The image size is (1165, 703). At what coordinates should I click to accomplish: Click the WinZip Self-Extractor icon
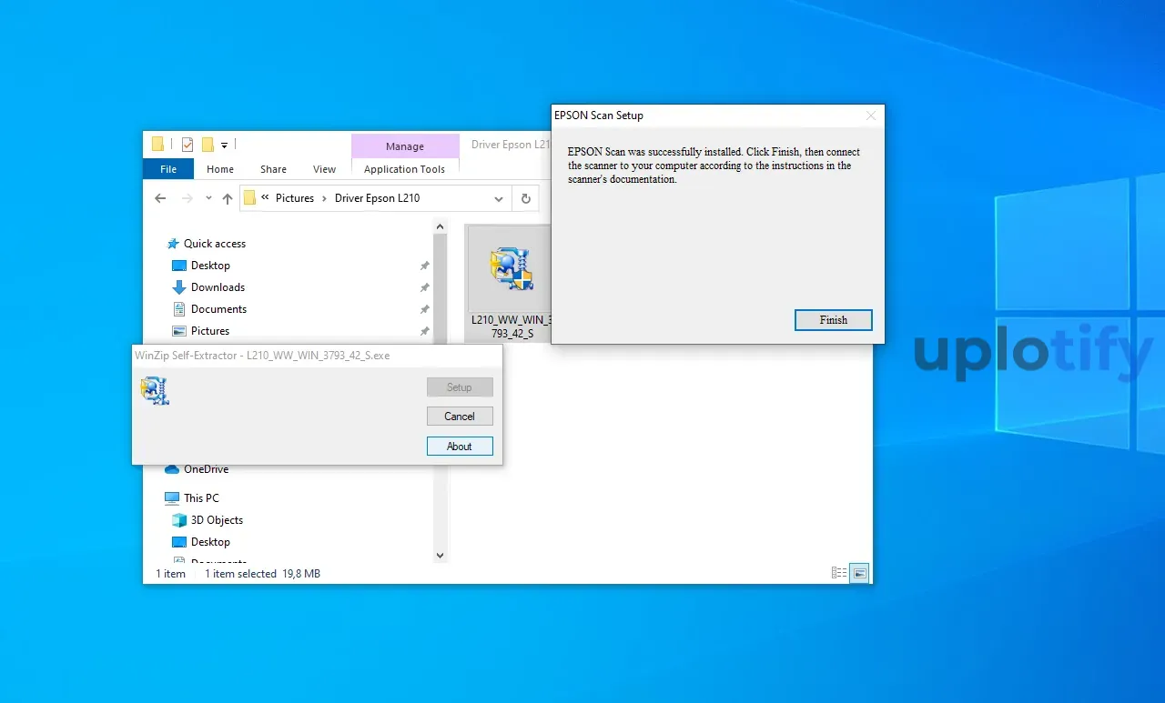pos(155,391)
